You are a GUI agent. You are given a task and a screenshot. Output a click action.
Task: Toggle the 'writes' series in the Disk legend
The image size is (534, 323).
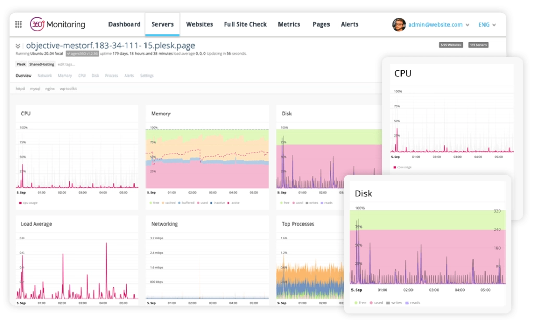pos(313,203)
